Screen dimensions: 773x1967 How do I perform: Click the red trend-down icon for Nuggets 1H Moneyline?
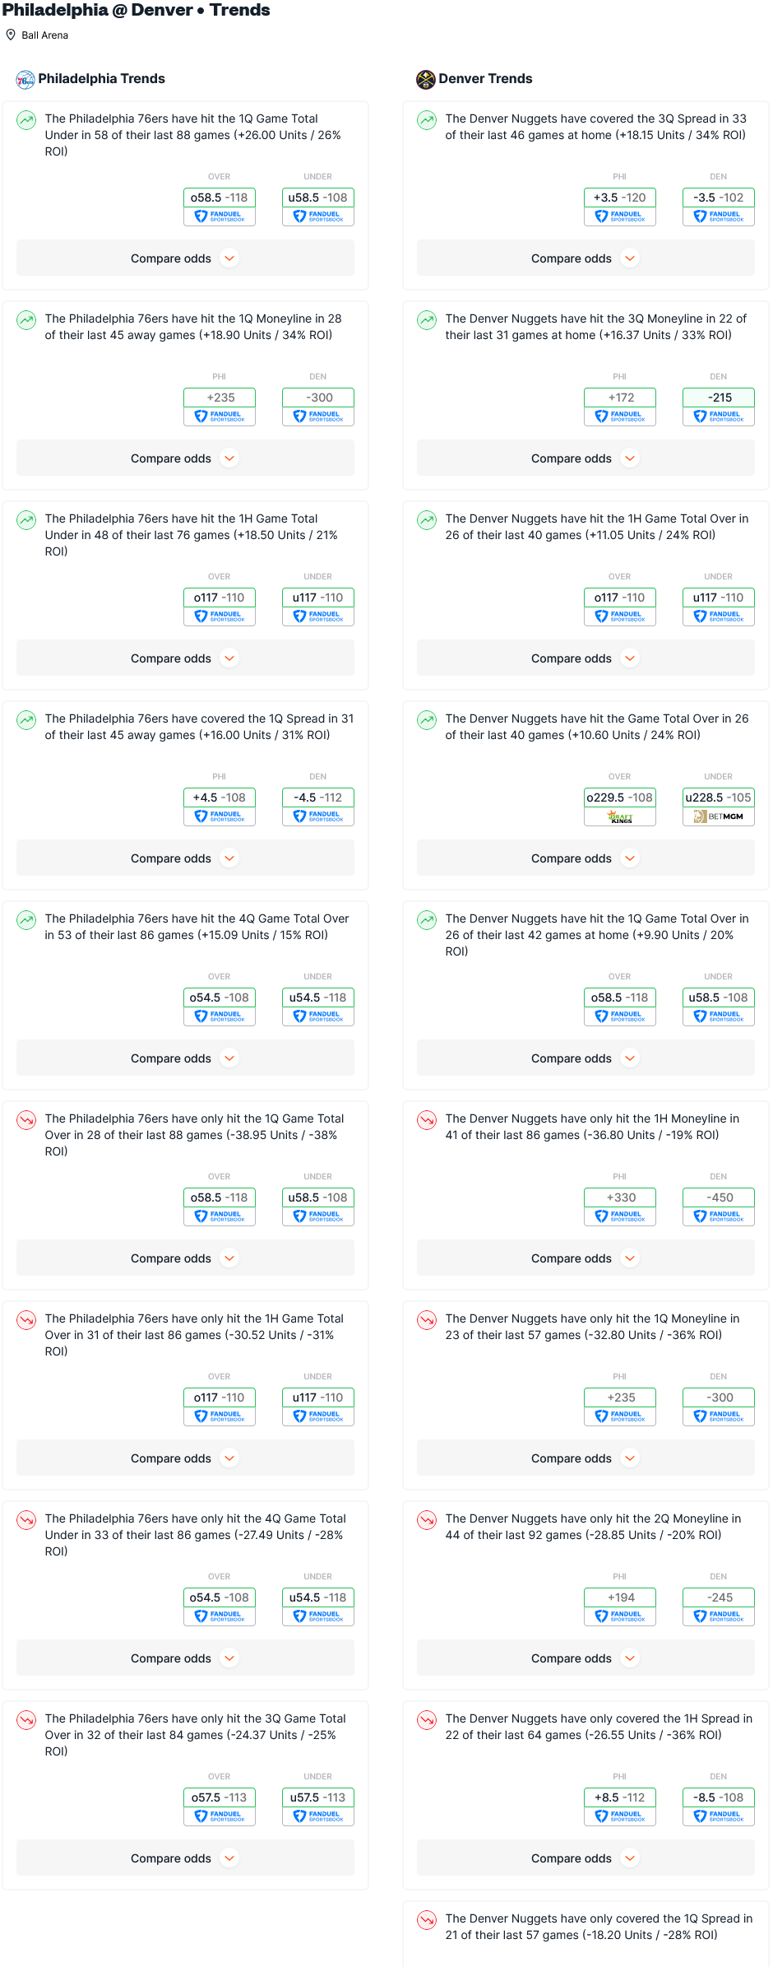(427, 1119)
